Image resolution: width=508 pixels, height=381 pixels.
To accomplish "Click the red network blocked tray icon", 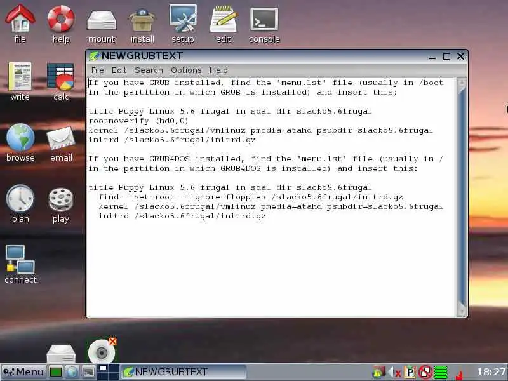I will click(425, 372).
